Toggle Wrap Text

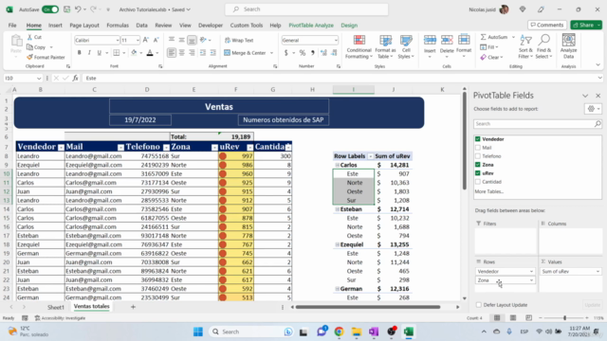point(239,40)
